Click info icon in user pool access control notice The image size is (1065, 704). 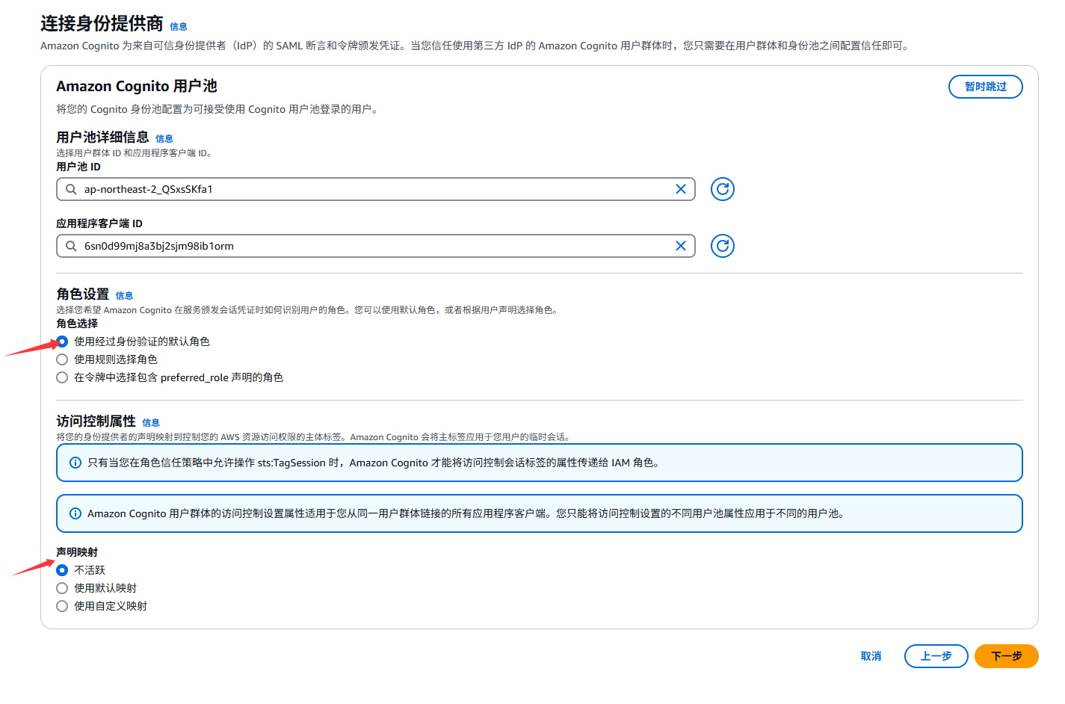pos(75,513)
